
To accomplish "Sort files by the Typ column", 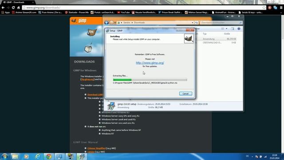I will pyautogui.click(x=205, y=34).
